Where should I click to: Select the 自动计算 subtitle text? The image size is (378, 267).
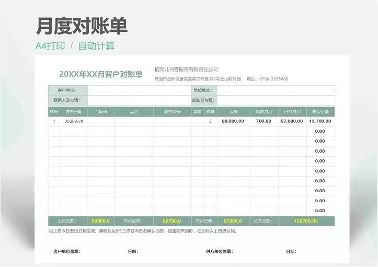[96, 46]
